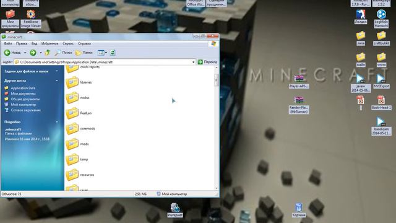This screenshot has height=223, width=396.
Task: Select the Back-Head-1 file icon
Action: click(x=381, y=103)
